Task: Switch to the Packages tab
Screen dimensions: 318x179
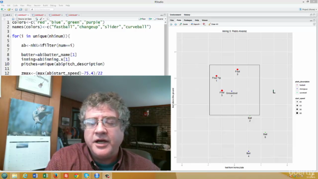Action: (188, 20)
